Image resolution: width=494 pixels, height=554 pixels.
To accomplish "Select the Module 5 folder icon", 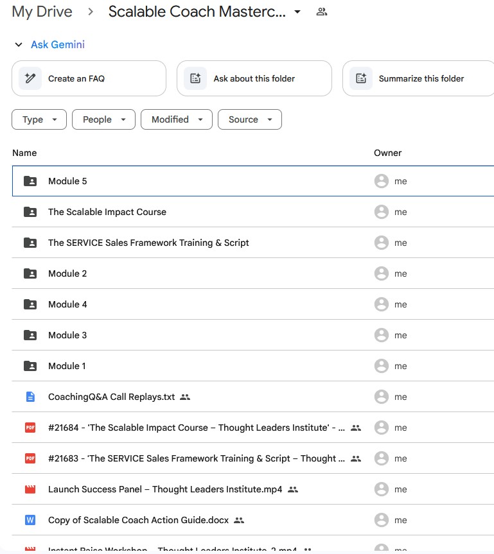I will click(30, 181).
